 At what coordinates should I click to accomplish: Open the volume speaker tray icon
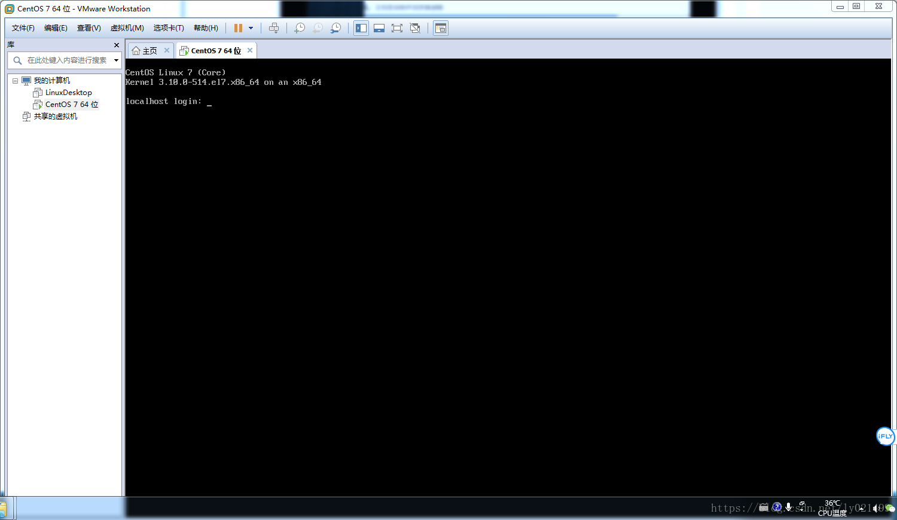click(x=877, y=508)
